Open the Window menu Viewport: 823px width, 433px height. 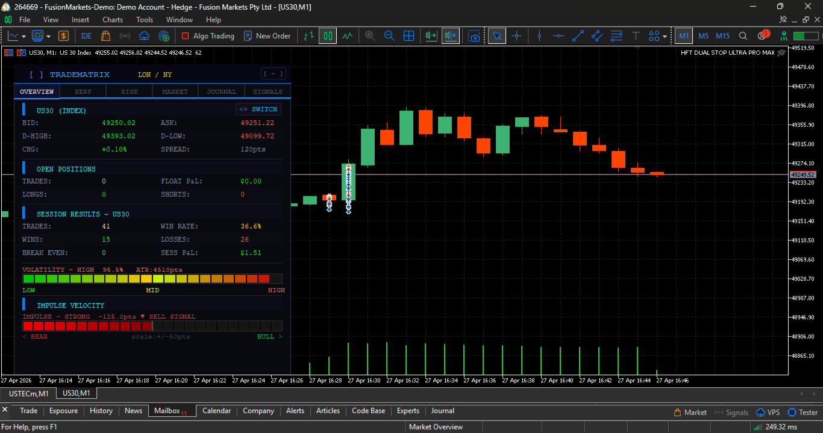pyautogui.click(x=180, y=20)
